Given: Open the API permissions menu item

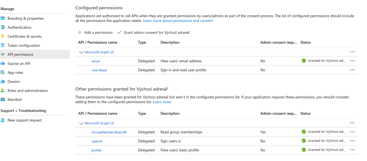Looking at the screenshot, I should pos(20,54).
